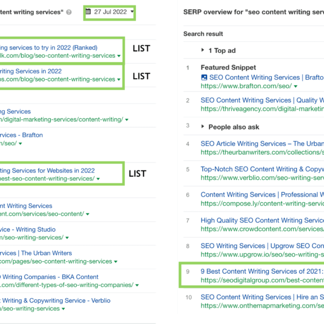Open the onthemapmarketing.com URL in result 10
Viewport: 324px width, 324px height.
tap(262, 305)
